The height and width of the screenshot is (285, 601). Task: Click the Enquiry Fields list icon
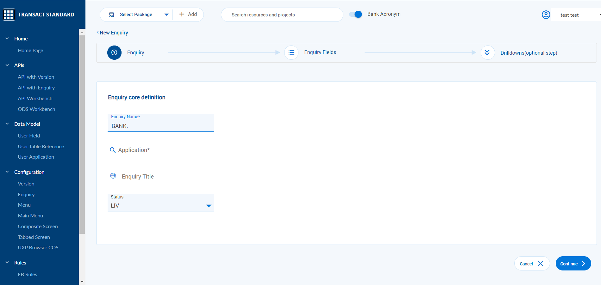pos(291,53)
